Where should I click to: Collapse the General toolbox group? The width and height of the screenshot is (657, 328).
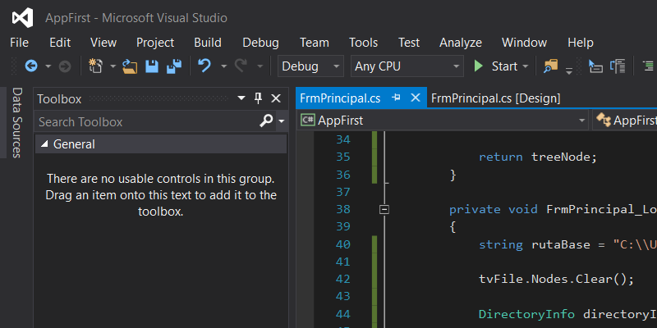pyautogui.click(x=44, y=144)
